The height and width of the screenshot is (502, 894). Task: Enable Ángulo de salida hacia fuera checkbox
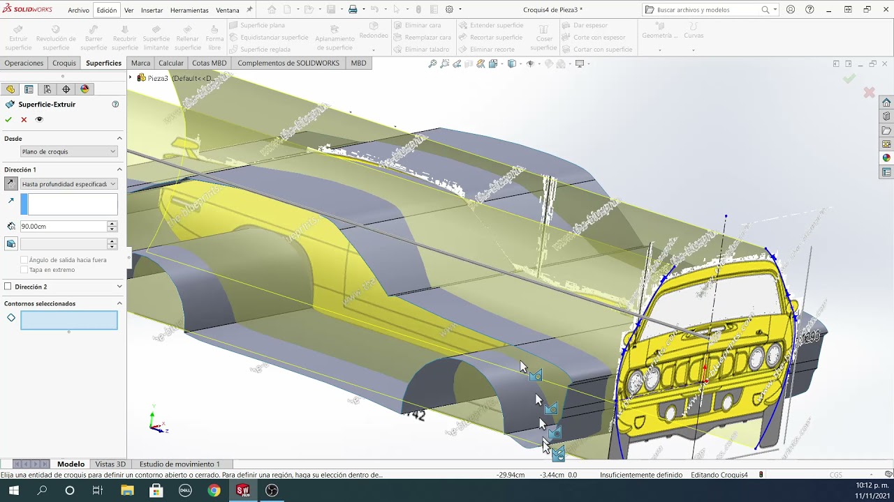[24, 260]
